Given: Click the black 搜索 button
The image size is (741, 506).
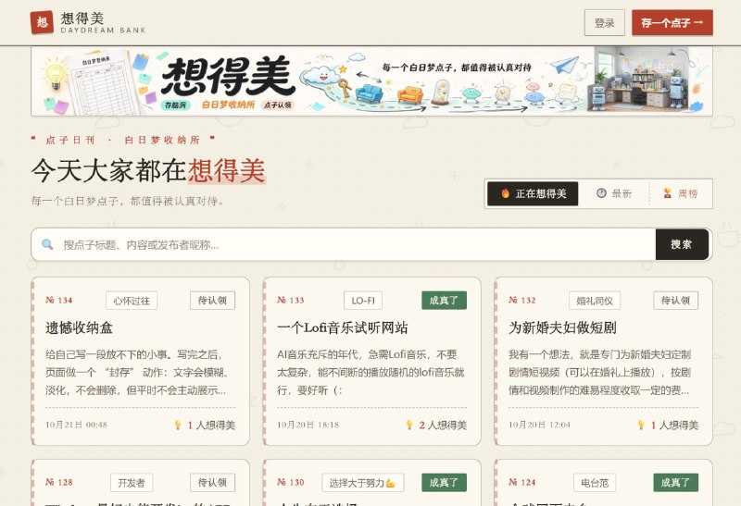Looking at the screenshot, I should [682, 244].
